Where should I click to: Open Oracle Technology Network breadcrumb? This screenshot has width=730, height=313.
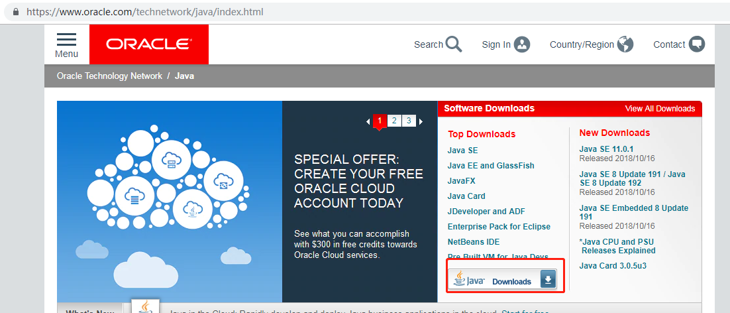click(109, 76)
